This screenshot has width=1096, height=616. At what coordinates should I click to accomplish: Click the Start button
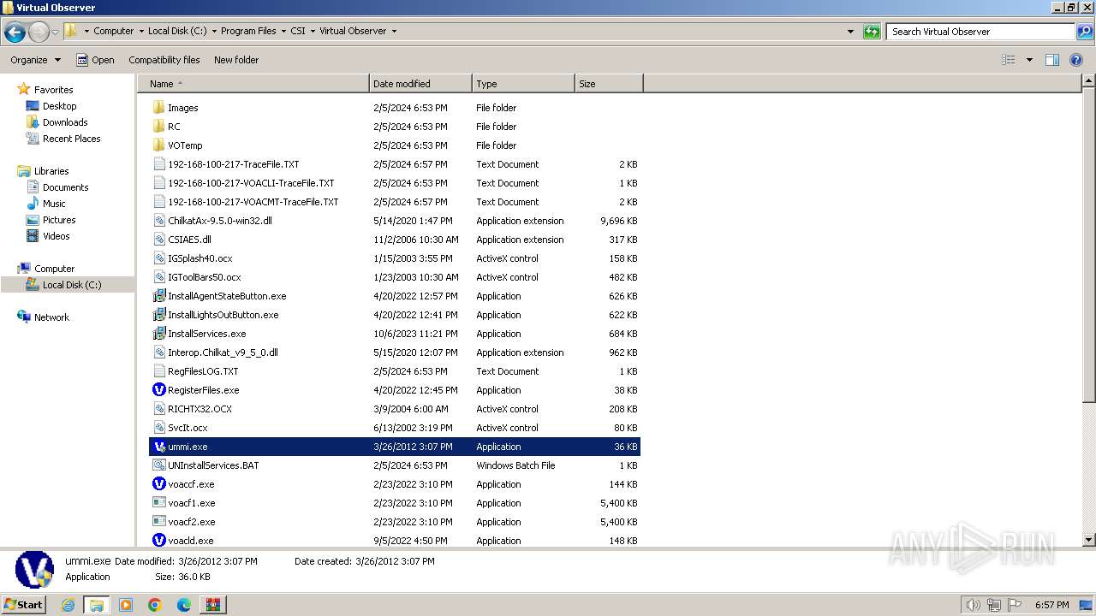click(24, 605)
